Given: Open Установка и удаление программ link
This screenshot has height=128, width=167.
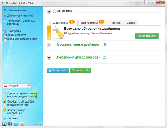Looking at the screenshot, I should 21,22.
